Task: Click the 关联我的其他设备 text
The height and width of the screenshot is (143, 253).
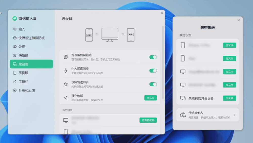Action: pyautogui.click(x=201, y=98)
